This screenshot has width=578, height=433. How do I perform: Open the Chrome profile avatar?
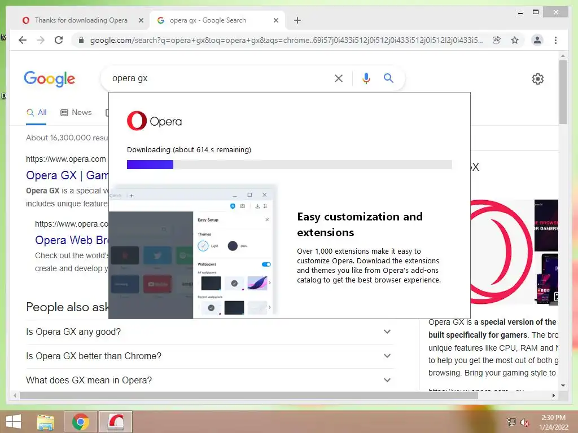pyautogui.click(x=537, y=40)
